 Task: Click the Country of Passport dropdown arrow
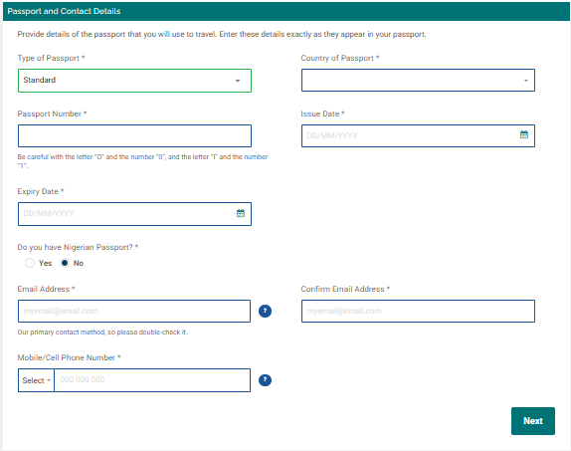[526, 81]
